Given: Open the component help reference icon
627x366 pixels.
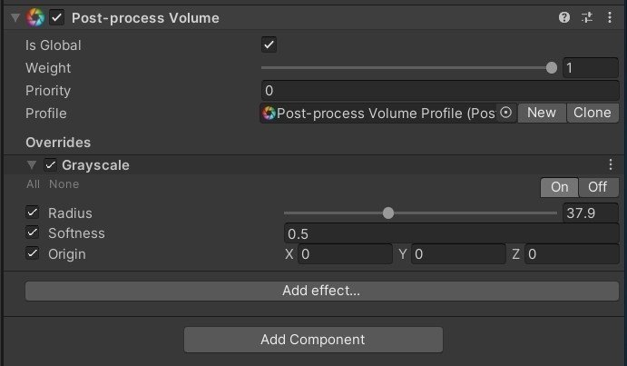Looking at the screenshot, I should (565, 17).
